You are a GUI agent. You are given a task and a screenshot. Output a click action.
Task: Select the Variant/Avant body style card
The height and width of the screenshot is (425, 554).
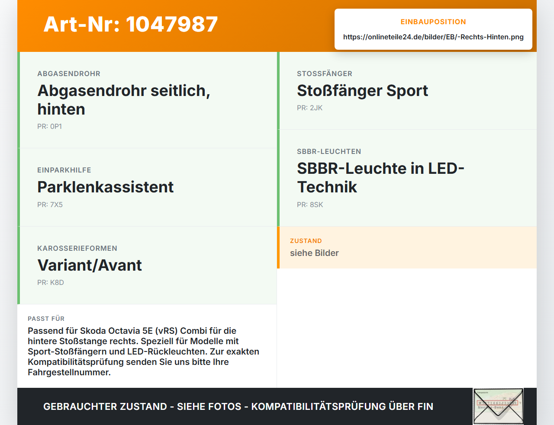click(147, 265)
